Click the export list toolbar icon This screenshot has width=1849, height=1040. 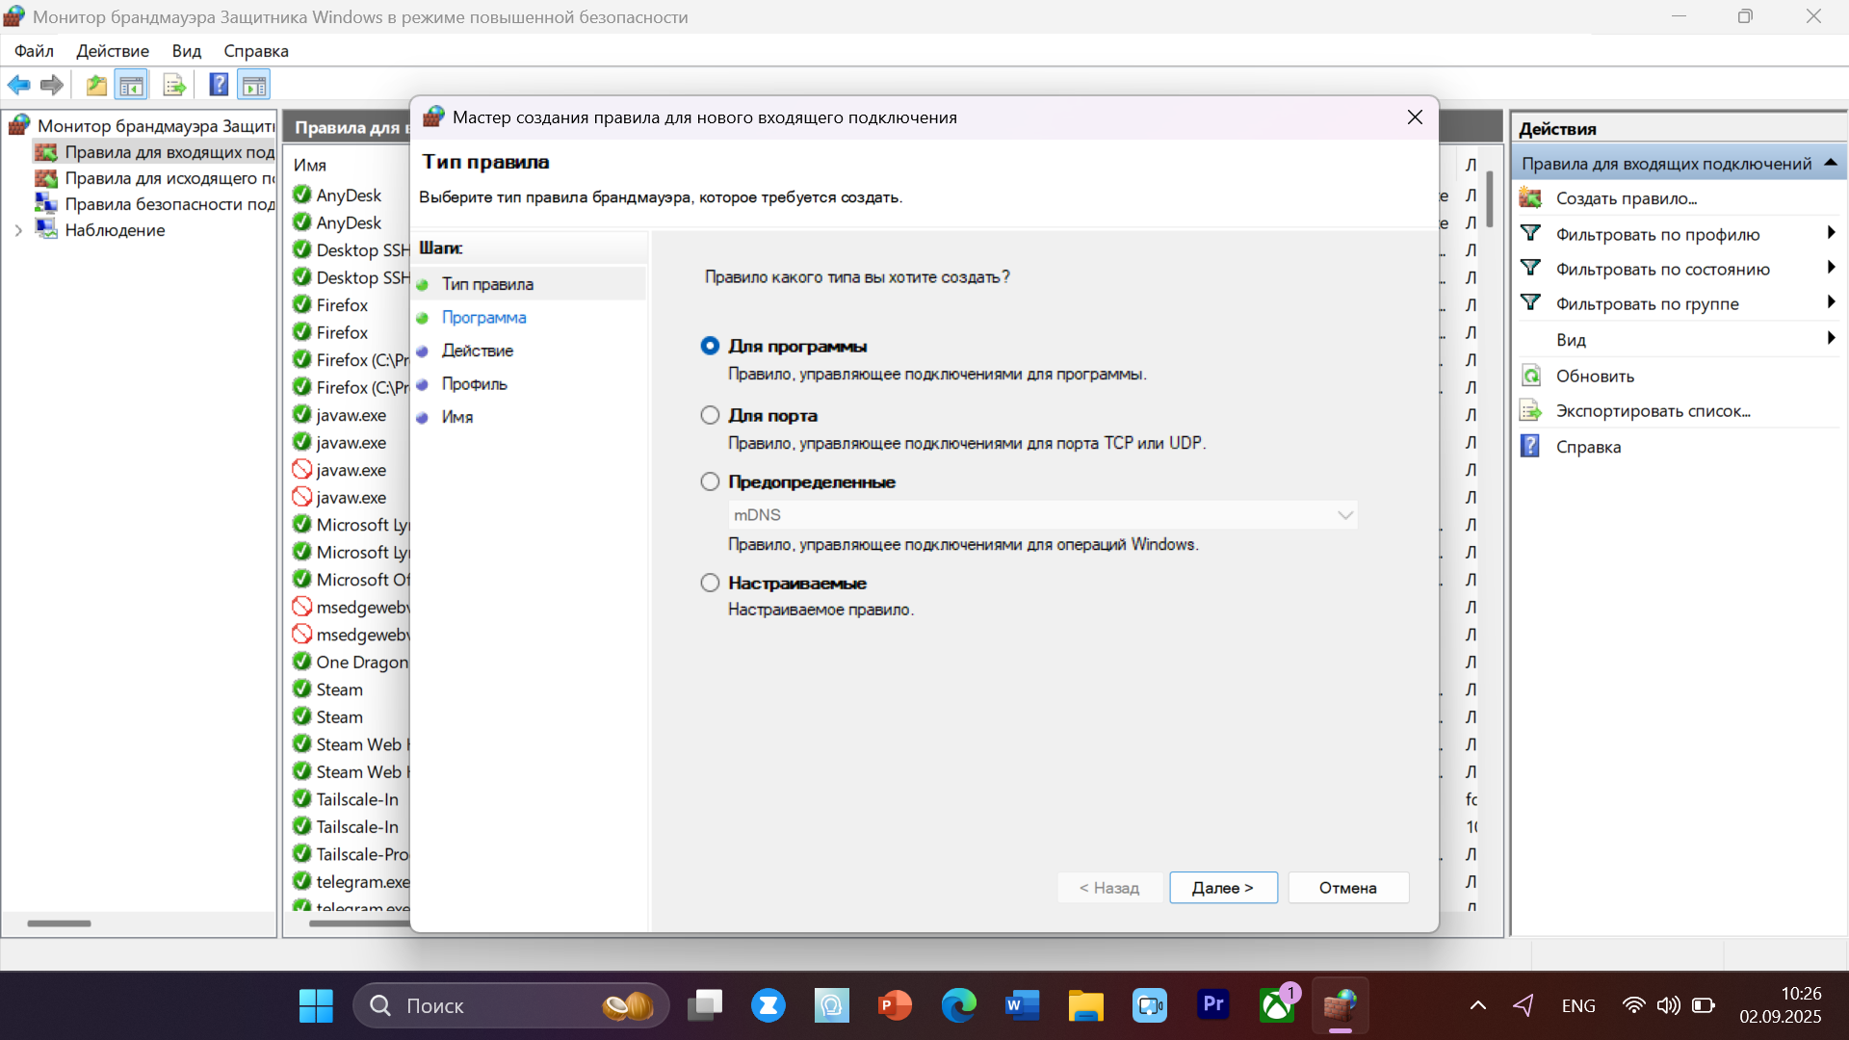click(174, 85)
